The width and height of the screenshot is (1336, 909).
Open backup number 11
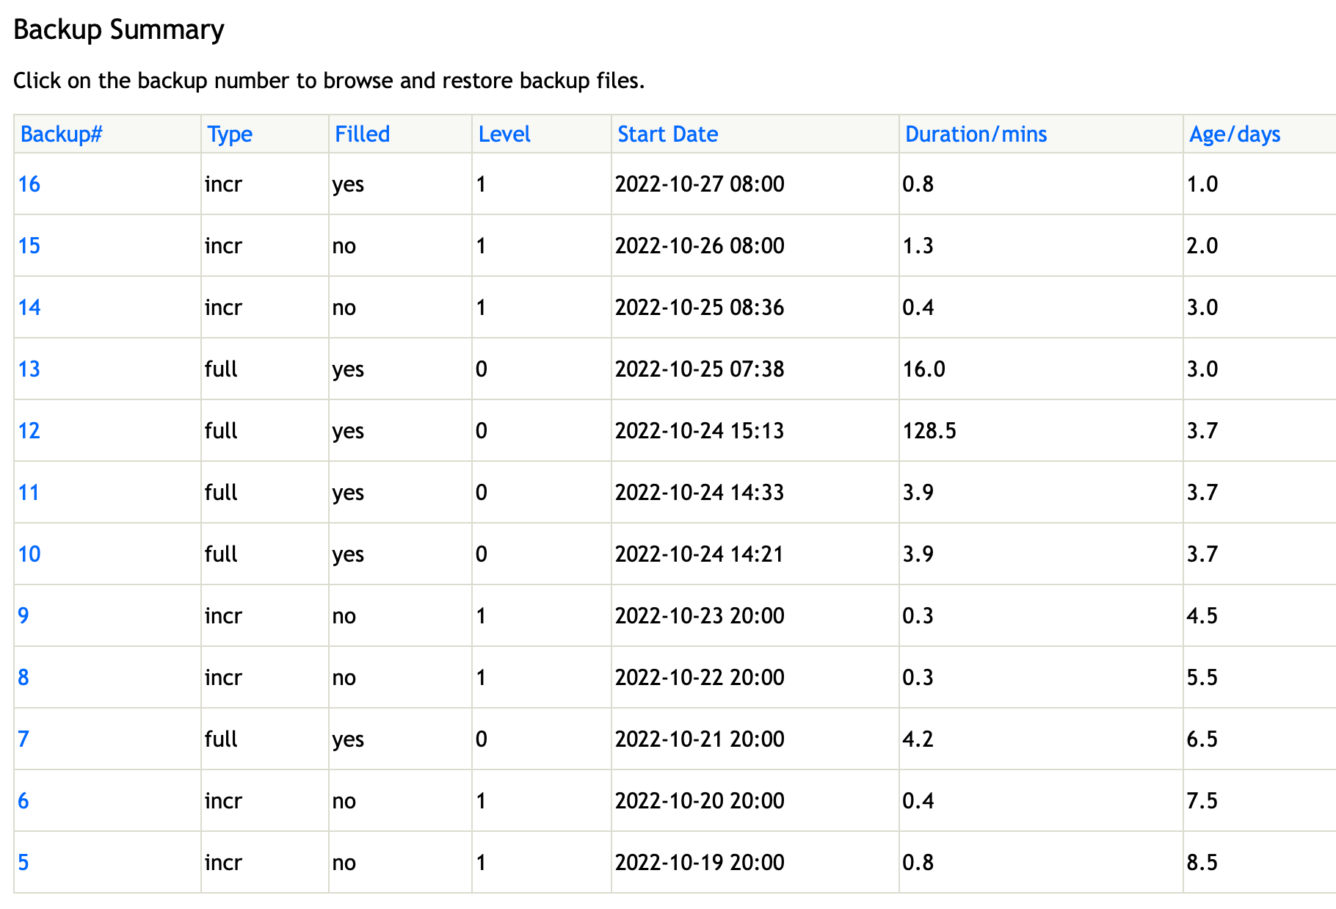click(29, 493)
